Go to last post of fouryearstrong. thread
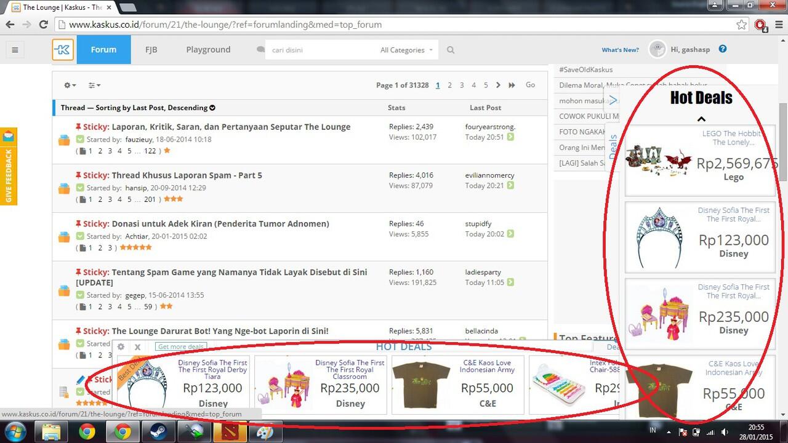The height and width of the screenshot is (443, 788). pos(510,137)
